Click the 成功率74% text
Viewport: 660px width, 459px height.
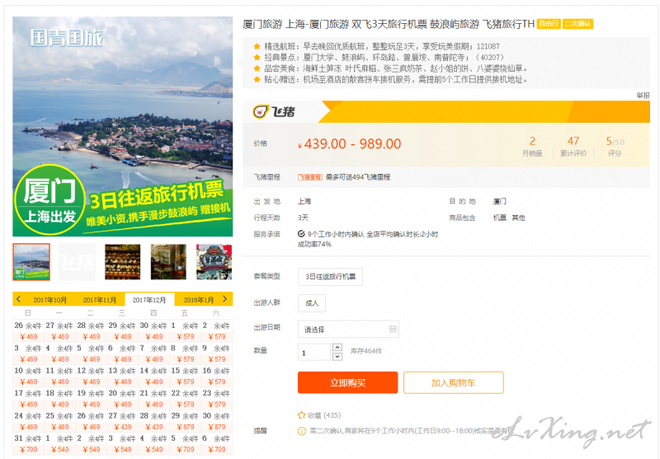coord(314,244)
